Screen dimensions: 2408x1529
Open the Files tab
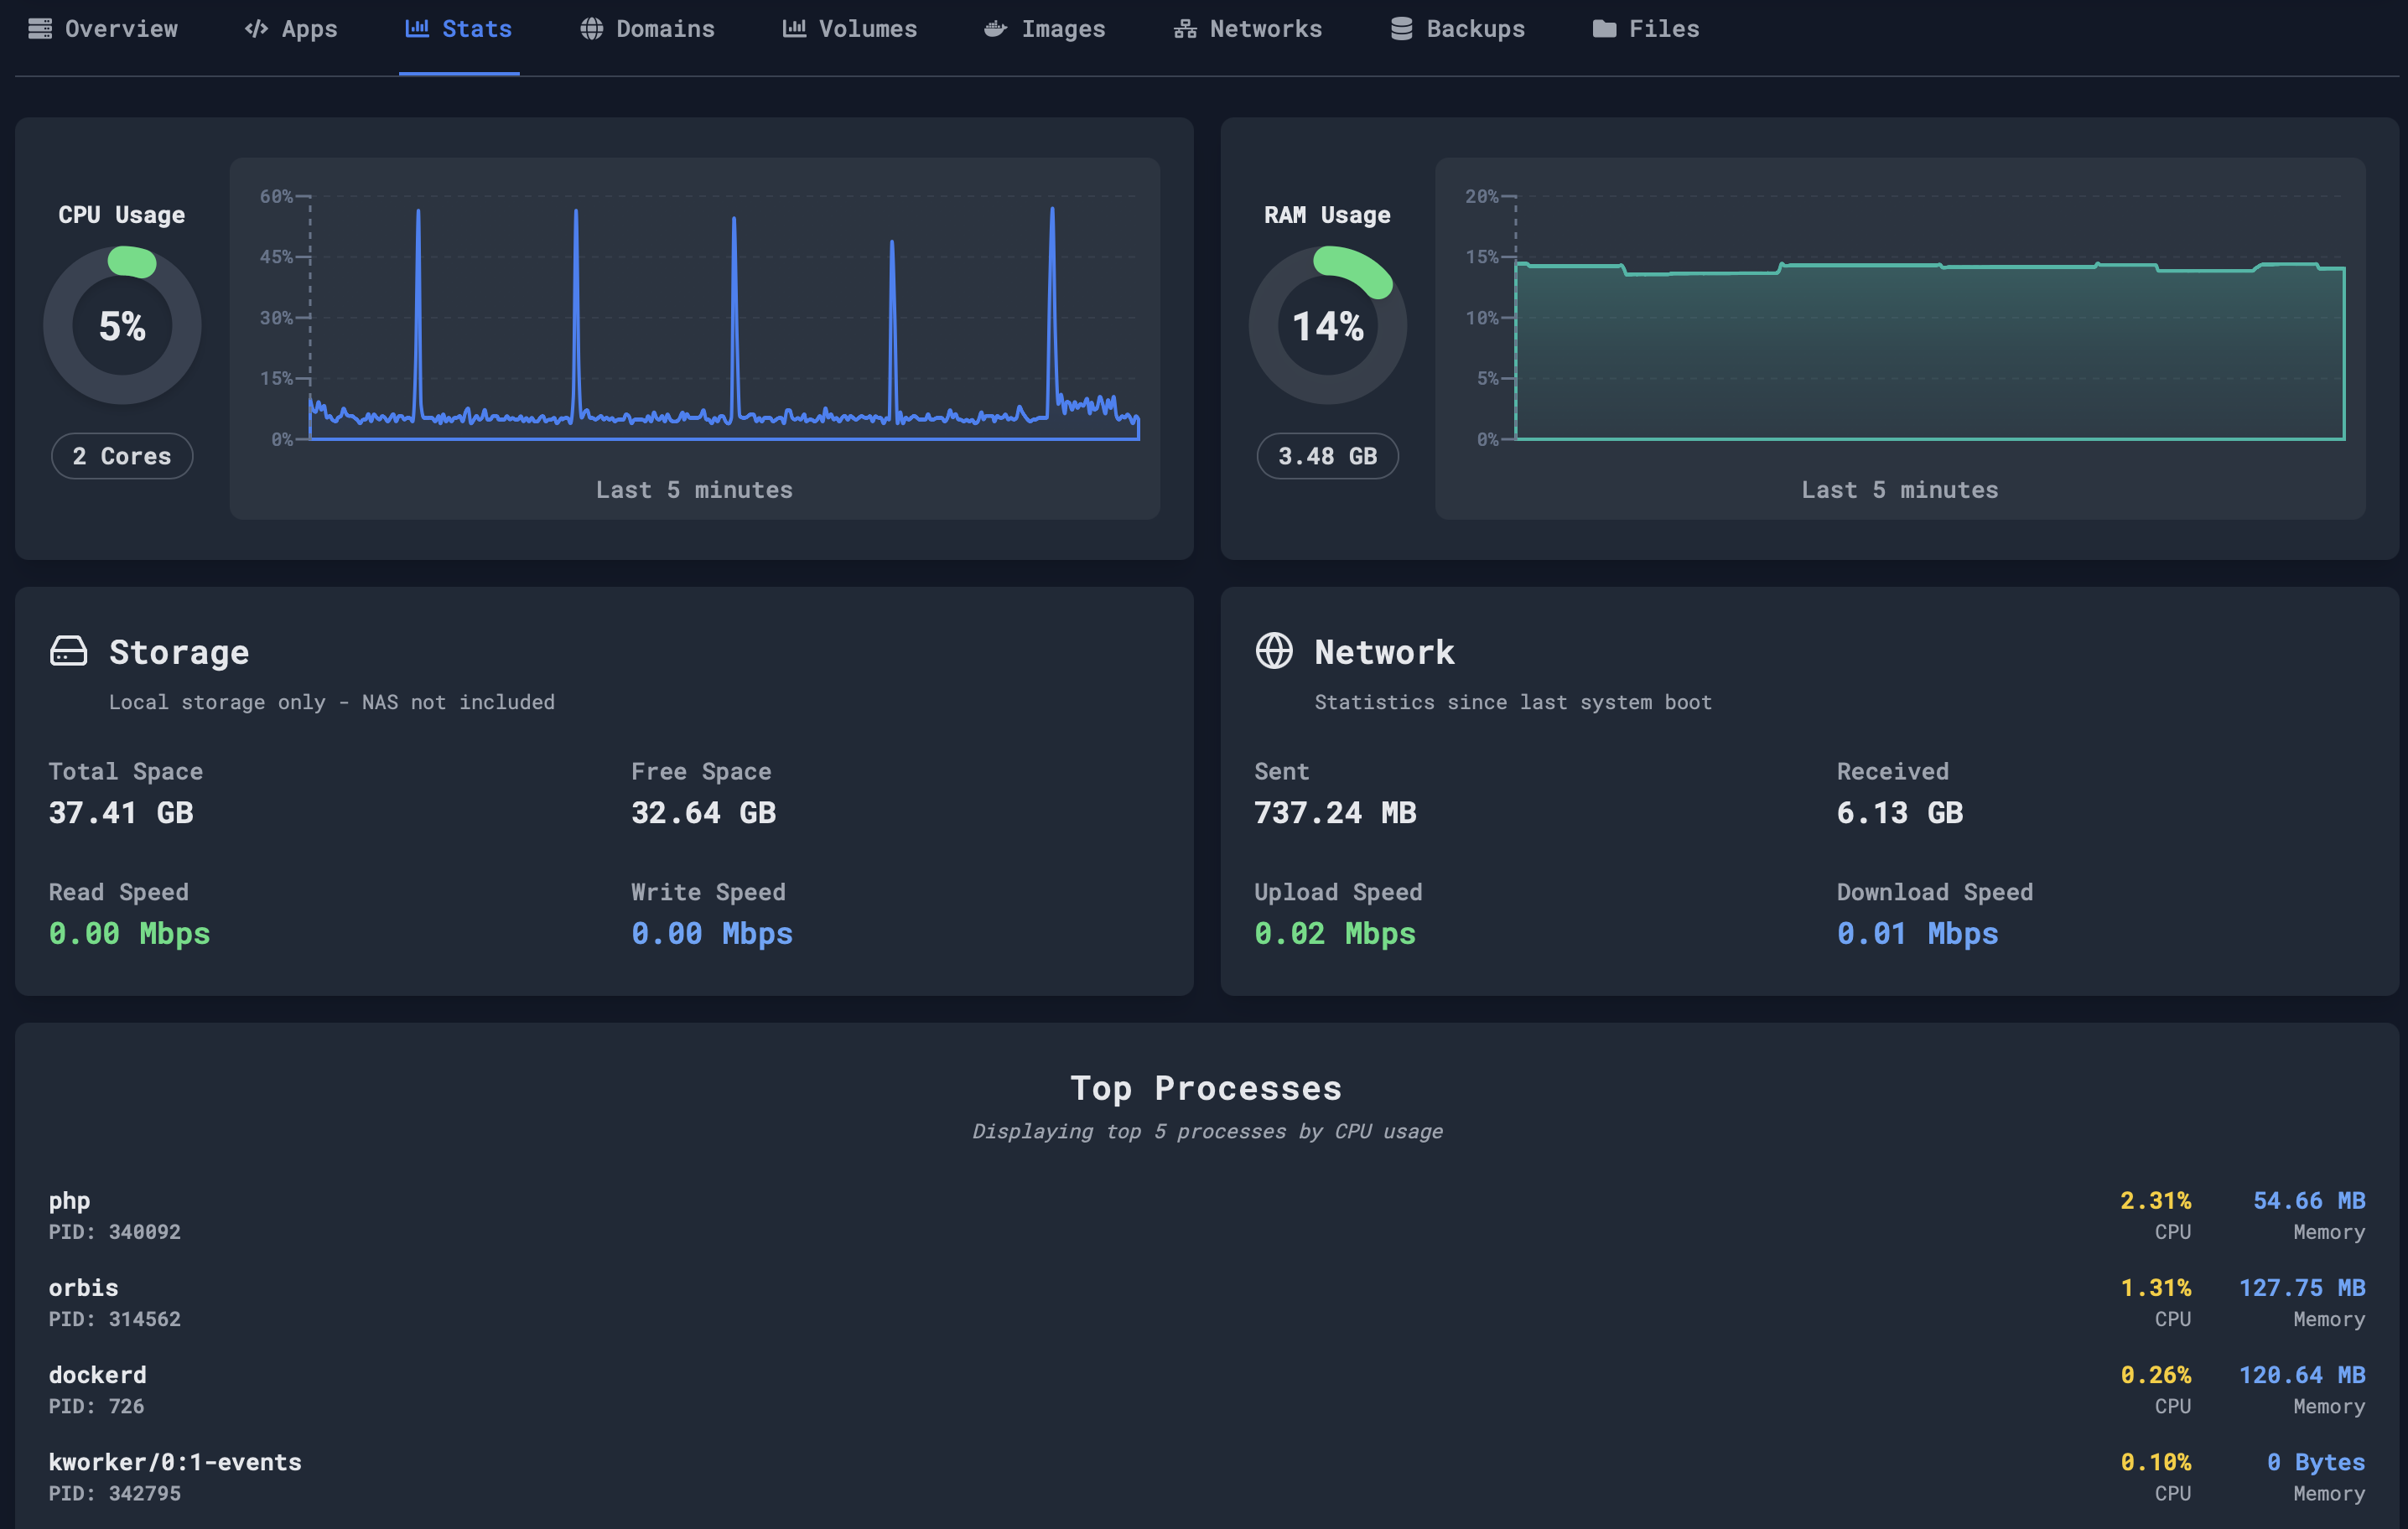tap(1646, 29)
